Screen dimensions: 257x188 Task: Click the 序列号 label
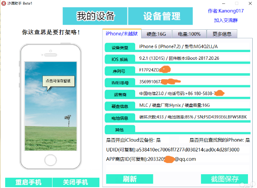point(120,71)
